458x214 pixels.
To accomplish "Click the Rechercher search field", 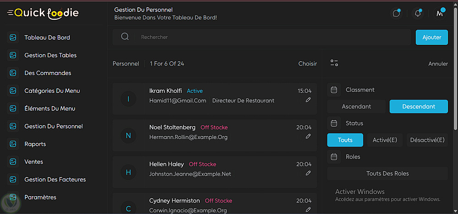I will (x=270, y=37).
